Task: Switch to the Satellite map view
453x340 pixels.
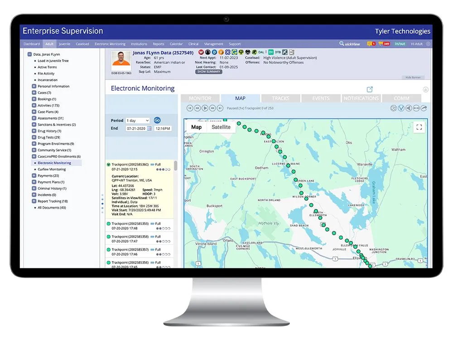Action: point(221,127)
